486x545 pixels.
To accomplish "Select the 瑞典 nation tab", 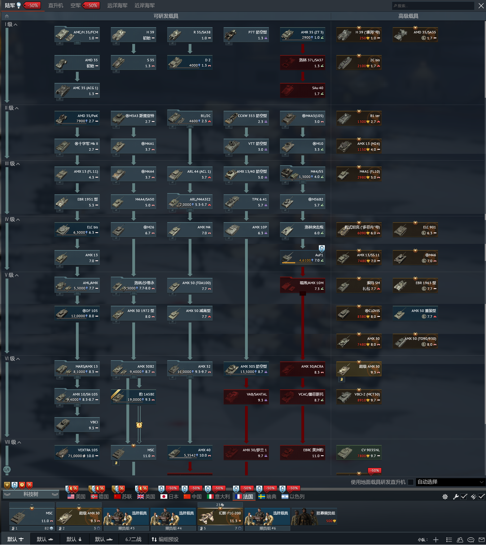I will 267,497.
